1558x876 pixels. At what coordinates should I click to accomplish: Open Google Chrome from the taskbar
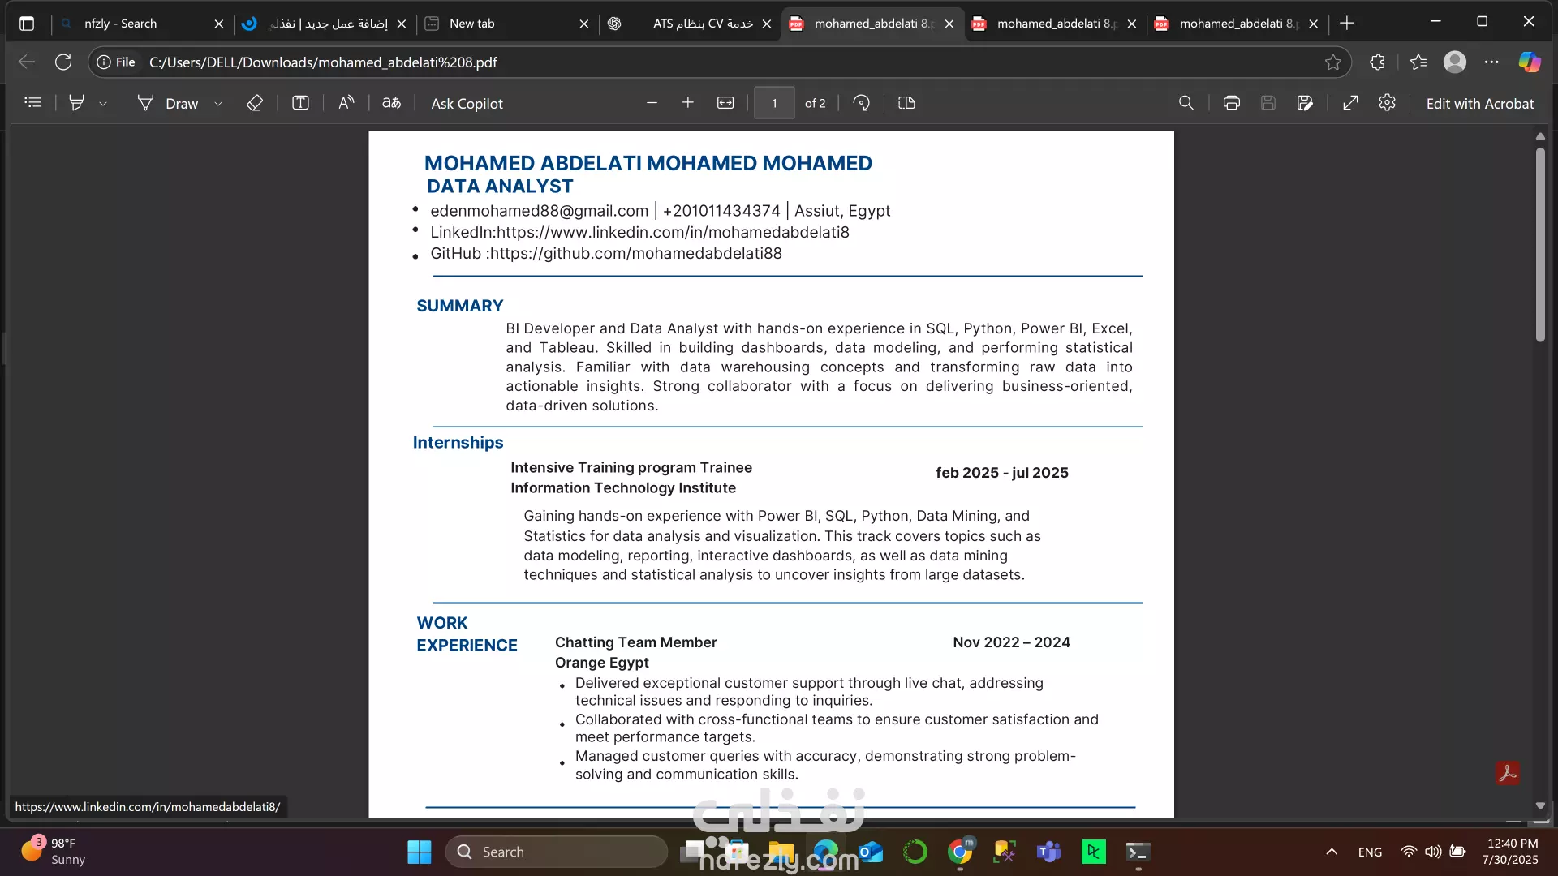960,852
